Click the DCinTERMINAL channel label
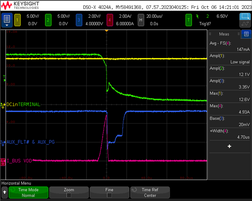The image size is (252, 201). [x=23, y=105]
